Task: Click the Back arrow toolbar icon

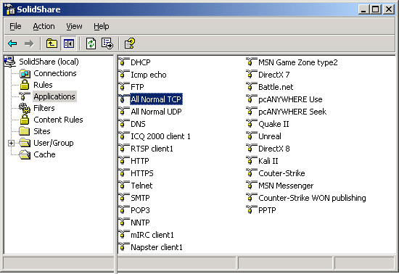Action: coord(12,43)
